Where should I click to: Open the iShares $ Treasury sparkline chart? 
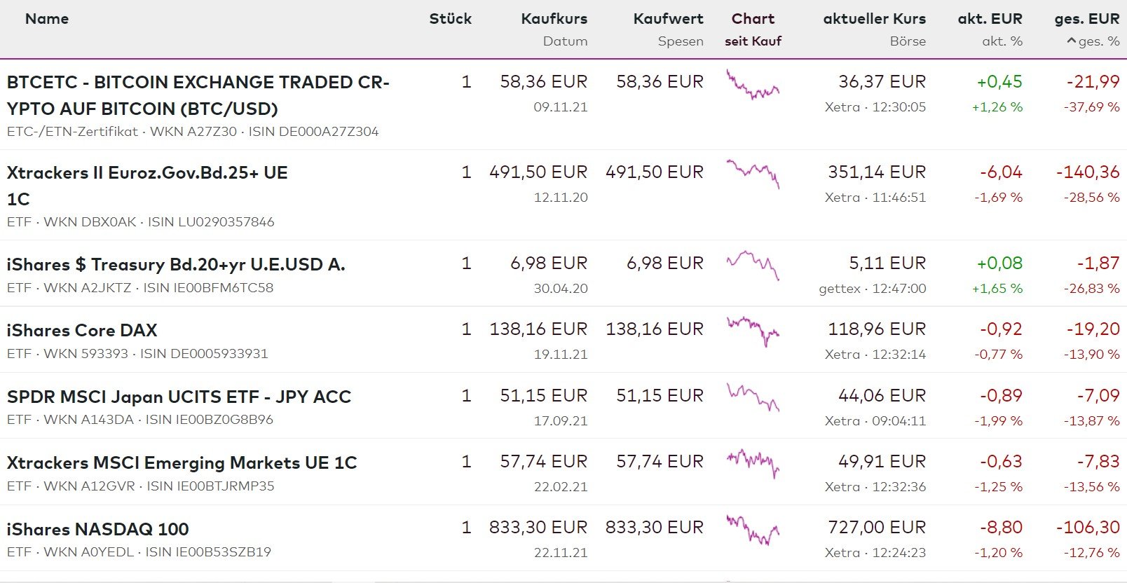(753, 265)
